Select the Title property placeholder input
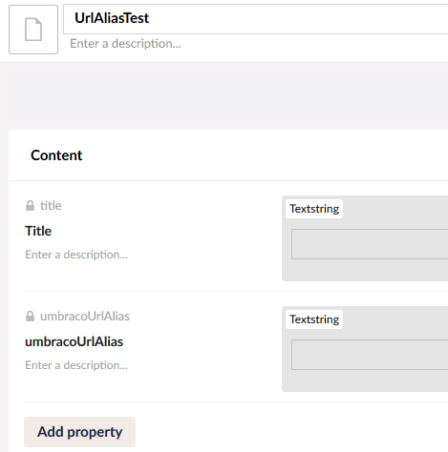Image resolution: width=448 pixels, height=452 pixels. click(x=370, y=244)
